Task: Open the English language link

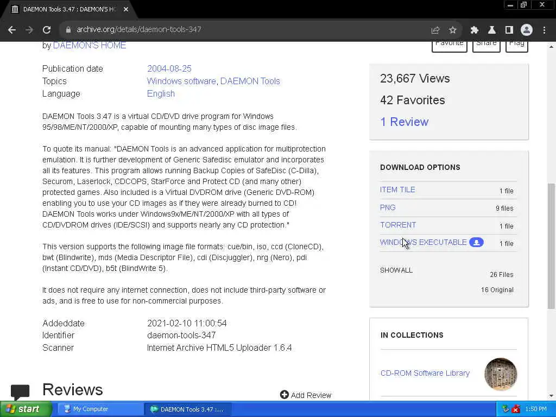Action: pyautogui.click(x=161, y=93)
